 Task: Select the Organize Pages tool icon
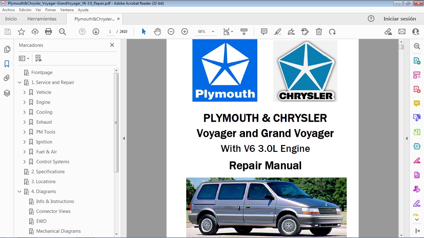pyautogui.click(x=417, y=75)
